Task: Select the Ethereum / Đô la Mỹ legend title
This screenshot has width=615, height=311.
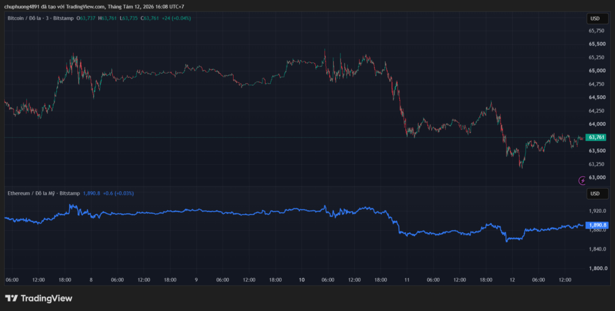Action: [x=43, y=193]
